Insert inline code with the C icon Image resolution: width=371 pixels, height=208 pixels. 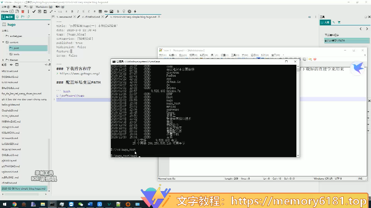tap(89, 11)
